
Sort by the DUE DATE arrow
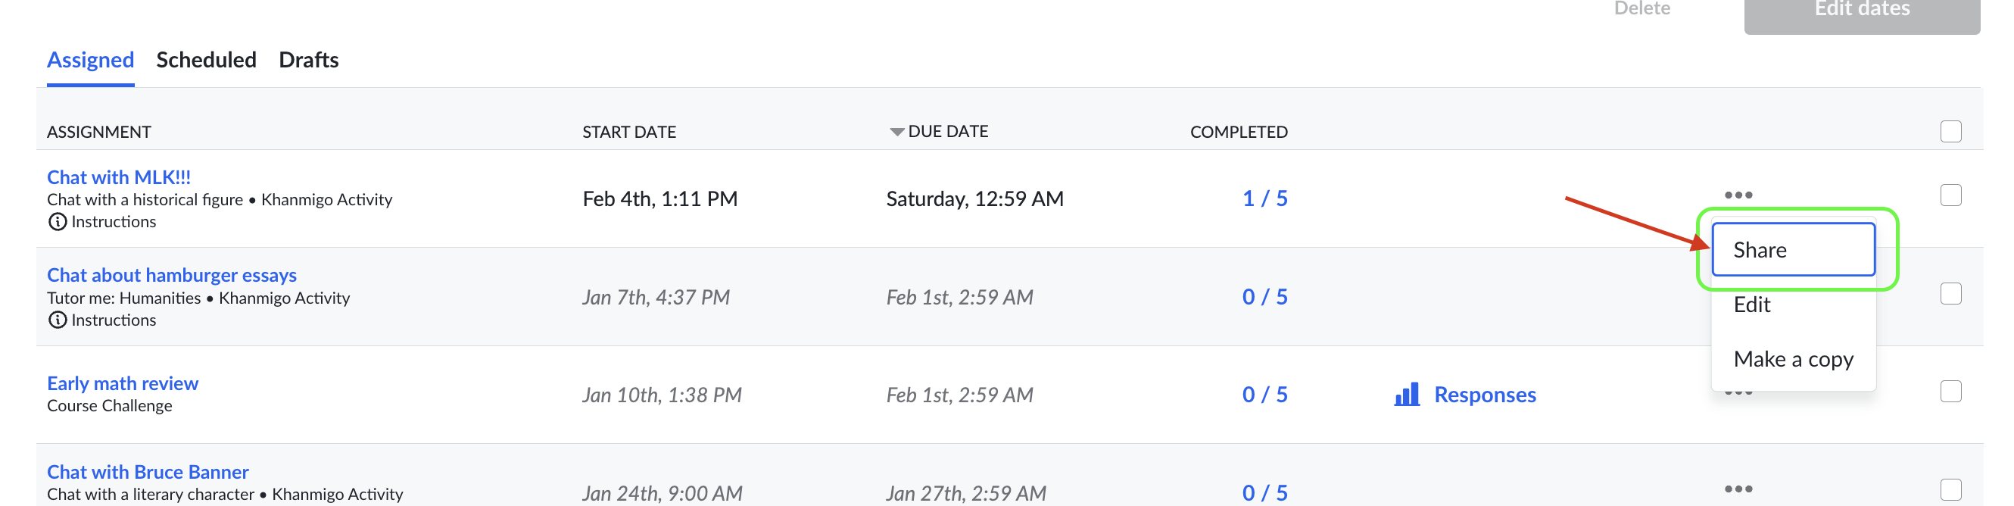click(x=896, y=132)
